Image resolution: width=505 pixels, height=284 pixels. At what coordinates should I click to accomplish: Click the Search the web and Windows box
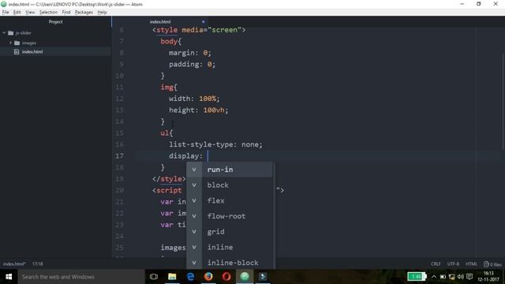pos(81,277)
